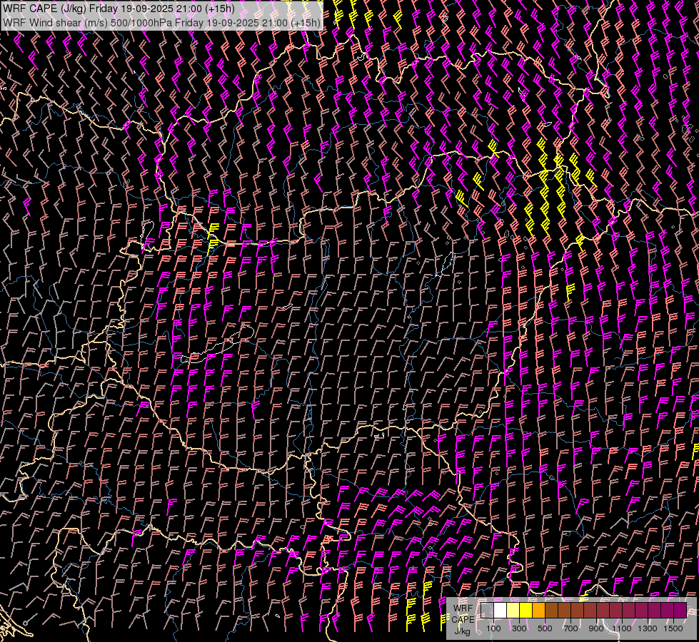Click the 1100 tick label on the legend

[622, 628]
